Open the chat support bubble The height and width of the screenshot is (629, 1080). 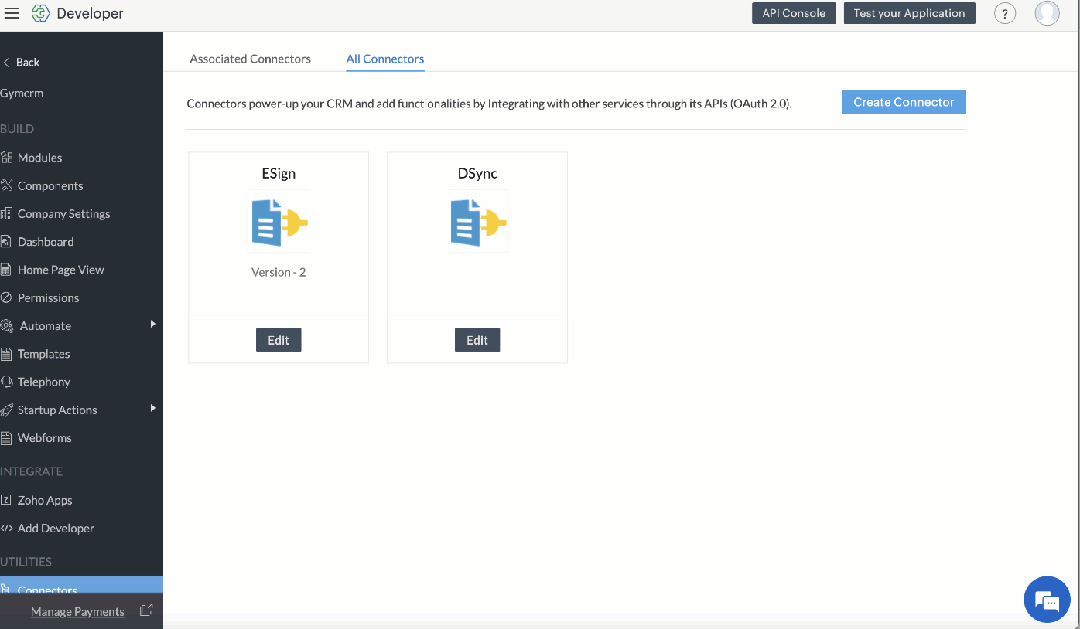1047,600
